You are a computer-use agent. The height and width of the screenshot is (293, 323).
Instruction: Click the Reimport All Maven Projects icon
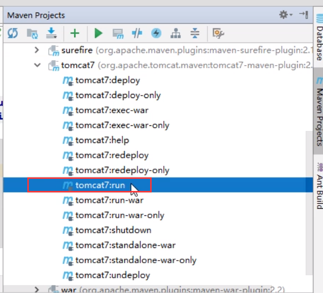[13, 33]
